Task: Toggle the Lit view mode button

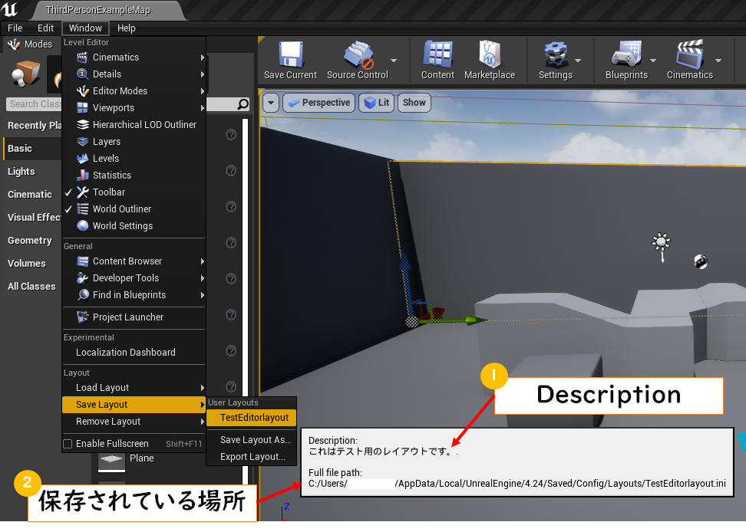Action: tap(376, 103)
